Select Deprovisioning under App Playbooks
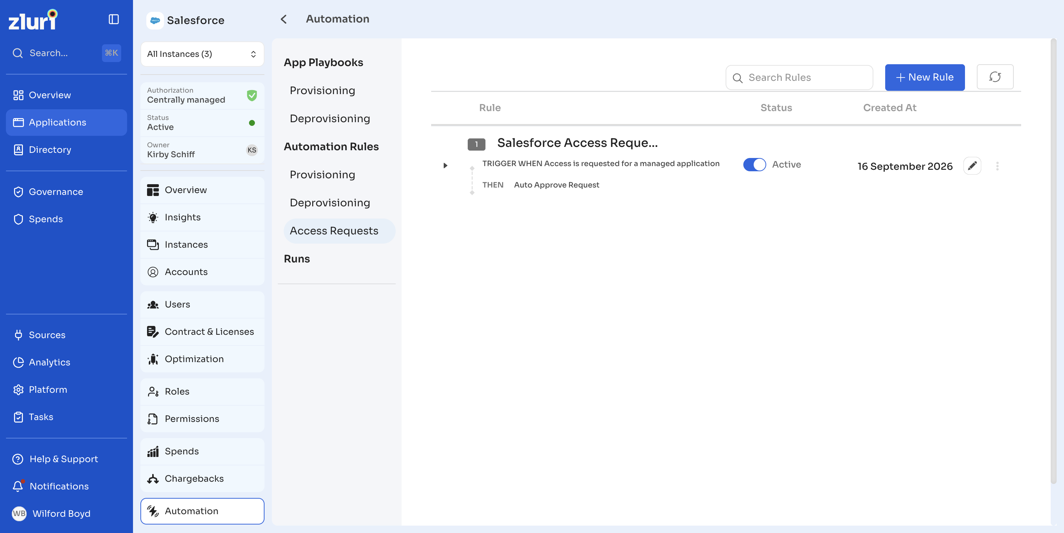 tap(330, 118)
